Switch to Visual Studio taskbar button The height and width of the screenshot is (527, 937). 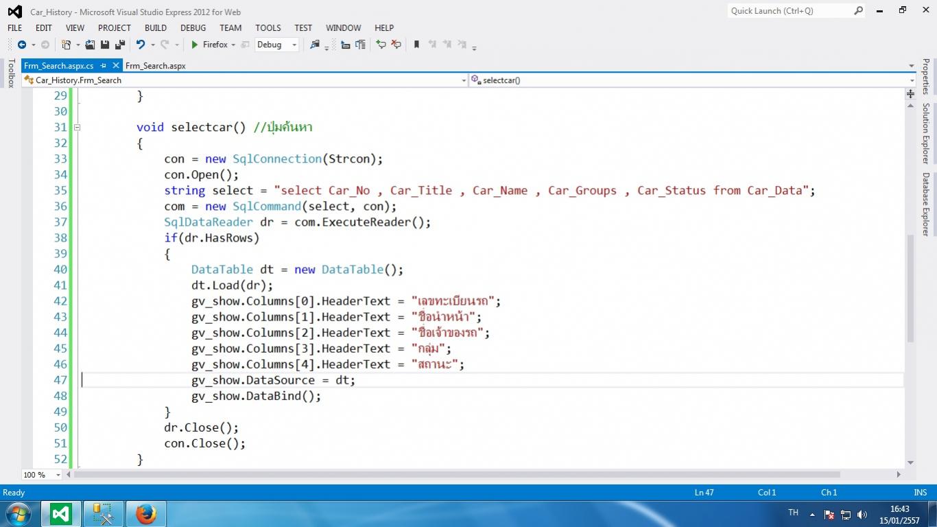pyautogui.click(x=61, y=513)
